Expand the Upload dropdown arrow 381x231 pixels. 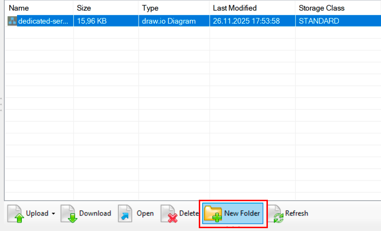53,214
